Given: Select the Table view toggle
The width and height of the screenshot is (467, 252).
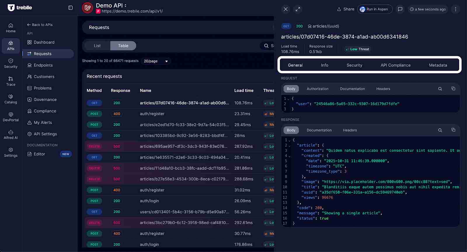Looking at the screenshot, I should point(123,46).
